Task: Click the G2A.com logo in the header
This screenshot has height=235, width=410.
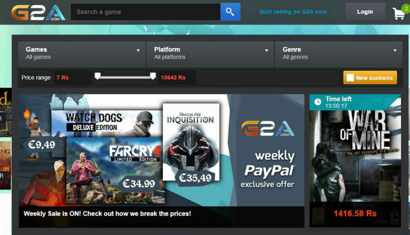Action: 38,12
